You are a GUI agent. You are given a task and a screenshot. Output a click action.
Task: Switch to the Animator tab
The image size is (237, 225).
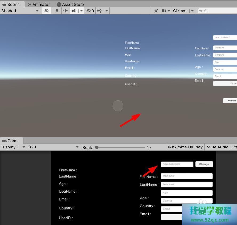[39, 4]
